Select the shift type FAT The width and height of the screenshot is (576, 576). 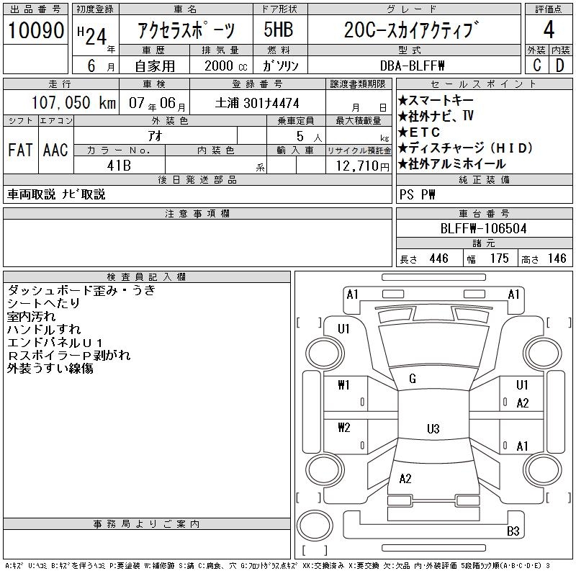[20, 150]
